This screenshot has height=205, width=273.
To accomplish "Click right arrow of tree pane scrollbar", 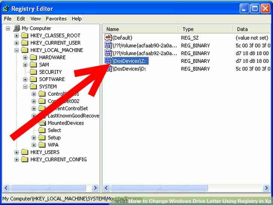I will coord(95,188).
